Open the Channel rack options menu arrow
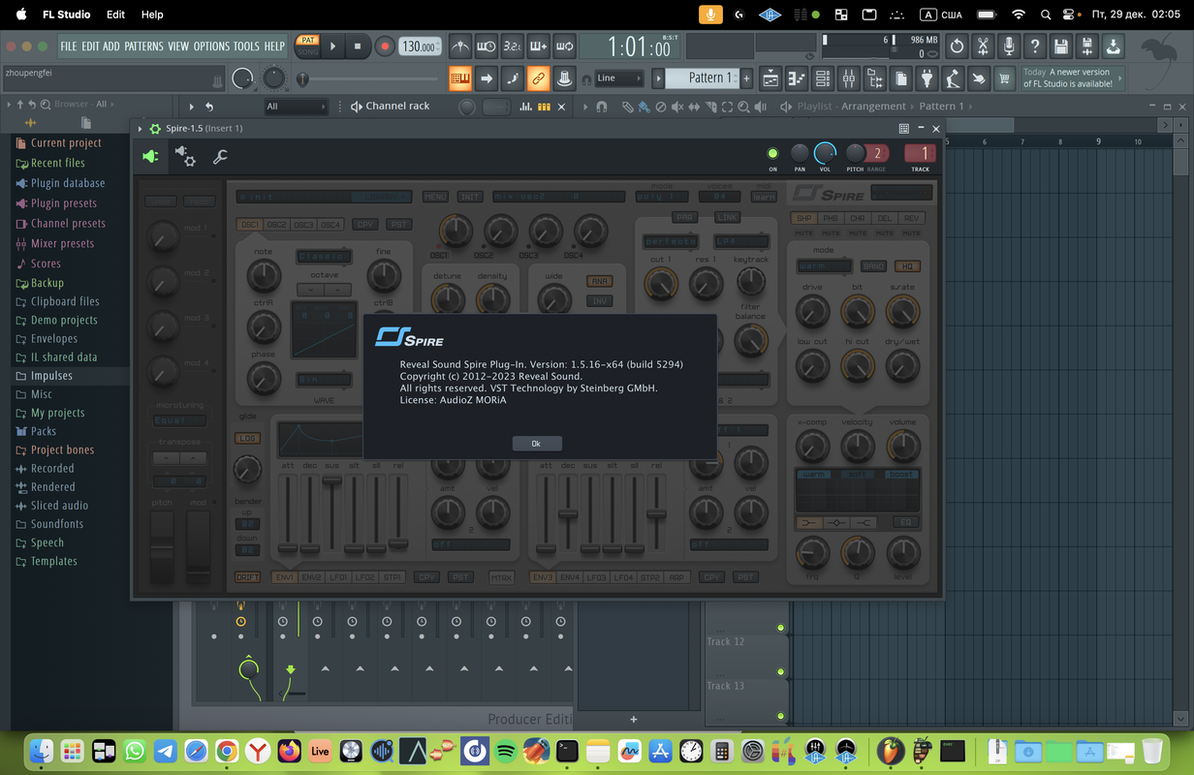The height and width of the screenshot is (775, 1194). (192, 107)
